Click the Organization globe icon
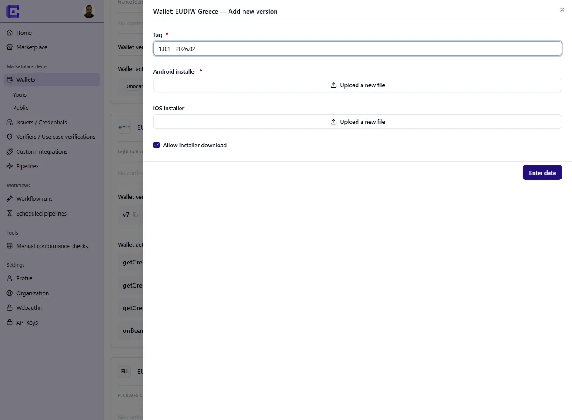The width and height of the screenshot is (572, 420). (x=10, y=293)
